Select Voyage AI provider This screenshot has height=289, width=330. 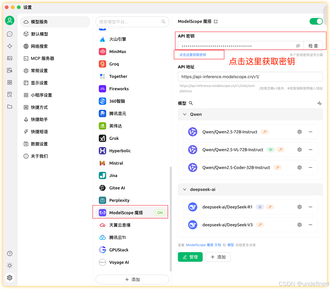pos(132,262)
